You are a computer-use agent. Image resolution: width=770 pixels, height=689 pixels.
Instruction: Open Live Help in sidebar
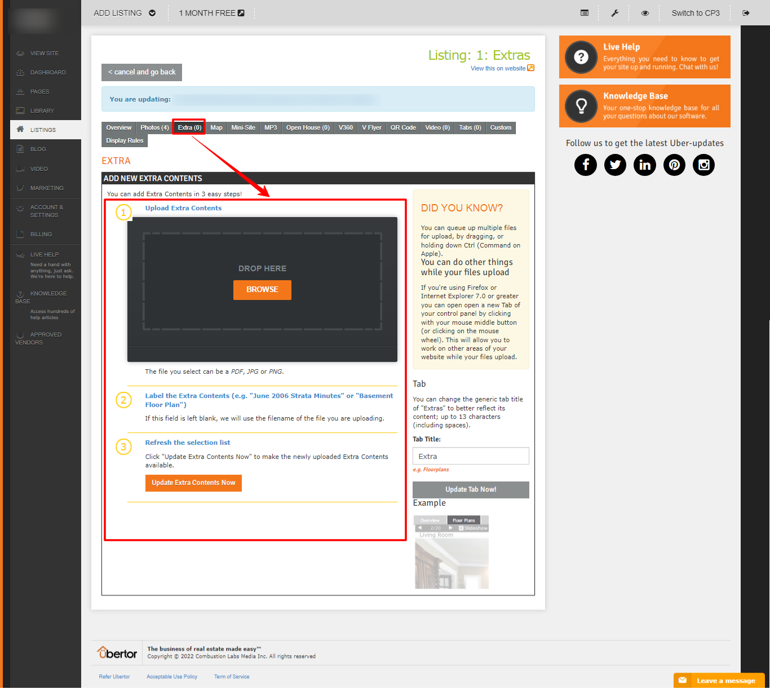45,254
